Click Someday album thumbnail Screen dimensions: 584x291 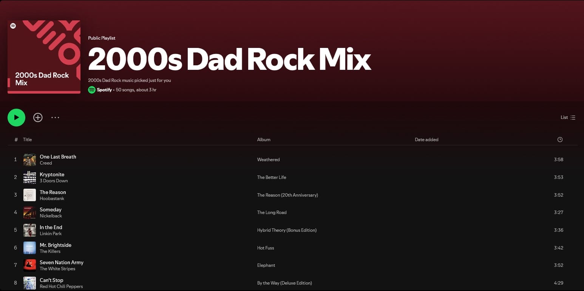(29, 212)
